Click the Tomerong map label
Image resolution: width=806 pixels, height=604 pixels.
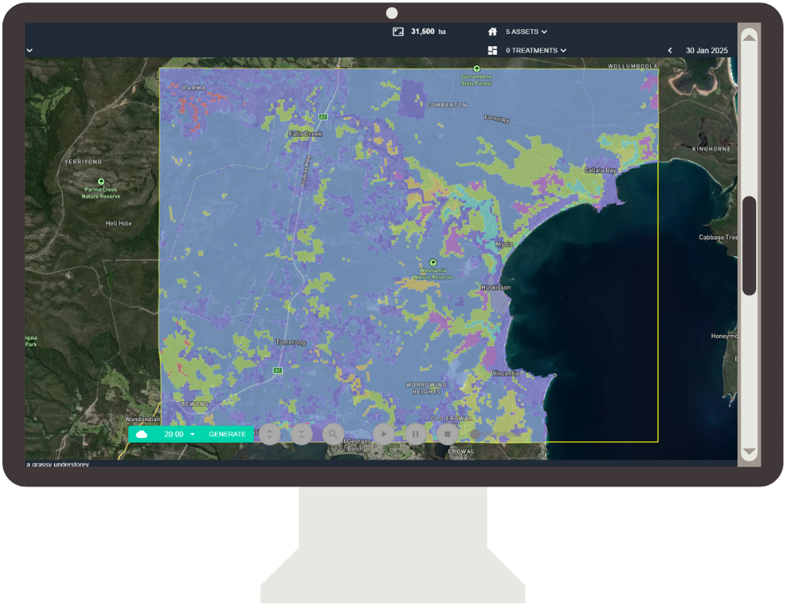(290, 342)
